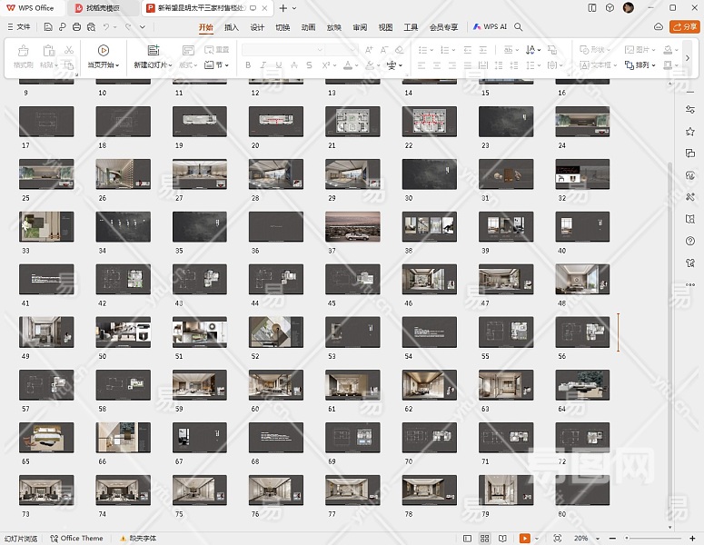The image size is (704, 545).
Task: Click the search magnifier icon in ribbon
Action: (519, 27)
